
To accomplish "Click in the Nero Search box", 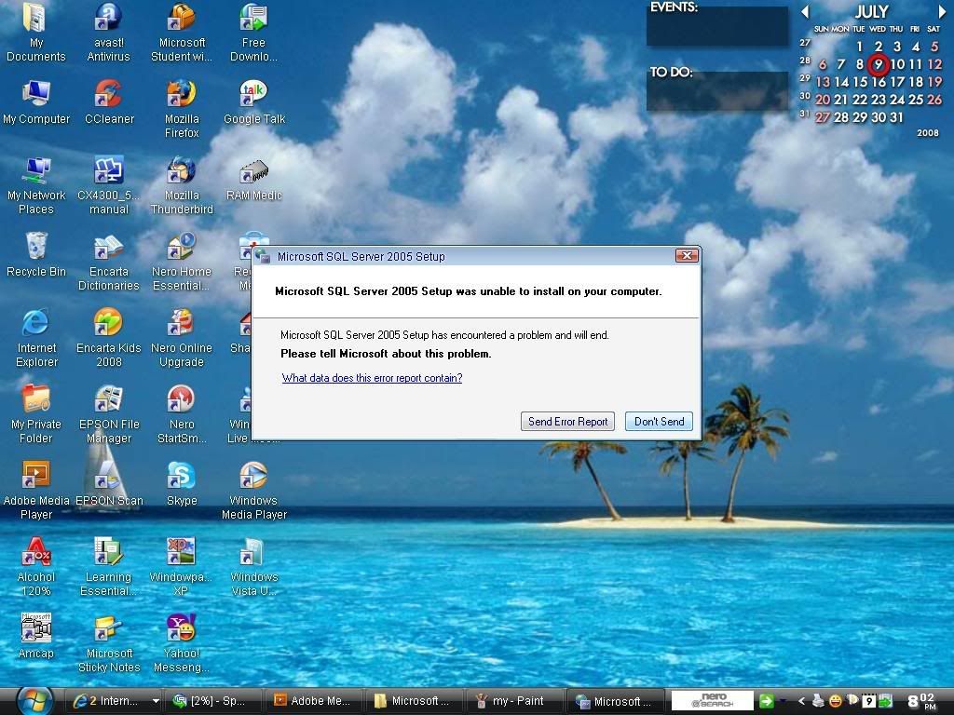I will [712, 701].
